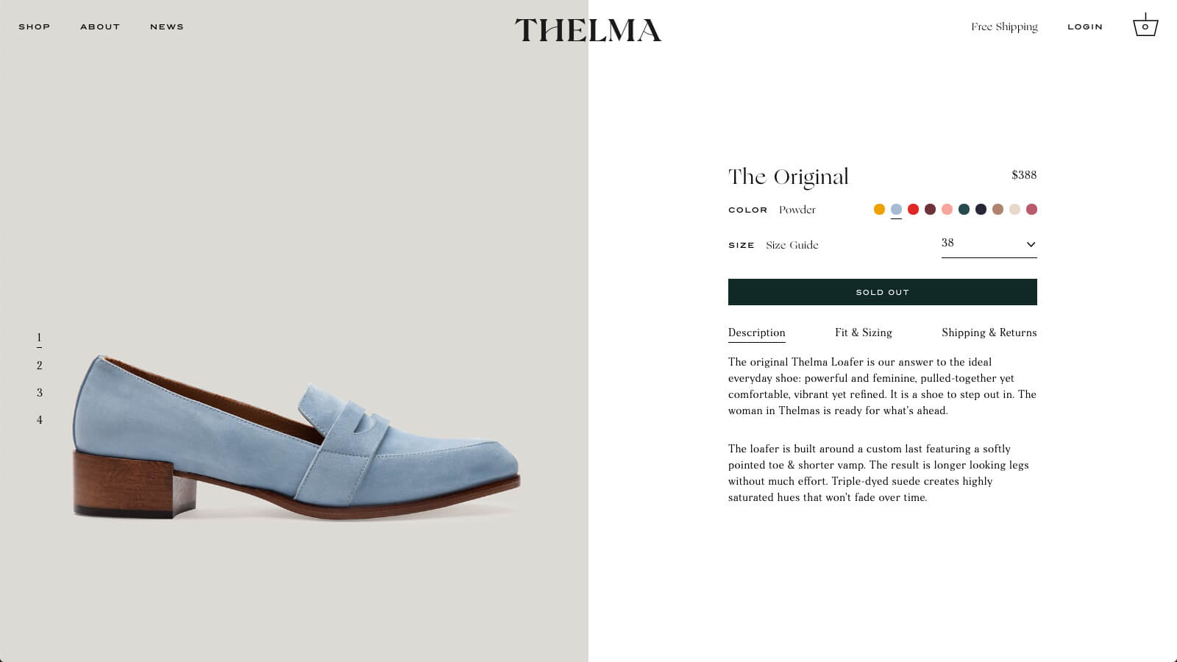Viewport: 1177px width, 662px height.
Task: Open the Shipping & Returns tab
Action: click(989, 332)
